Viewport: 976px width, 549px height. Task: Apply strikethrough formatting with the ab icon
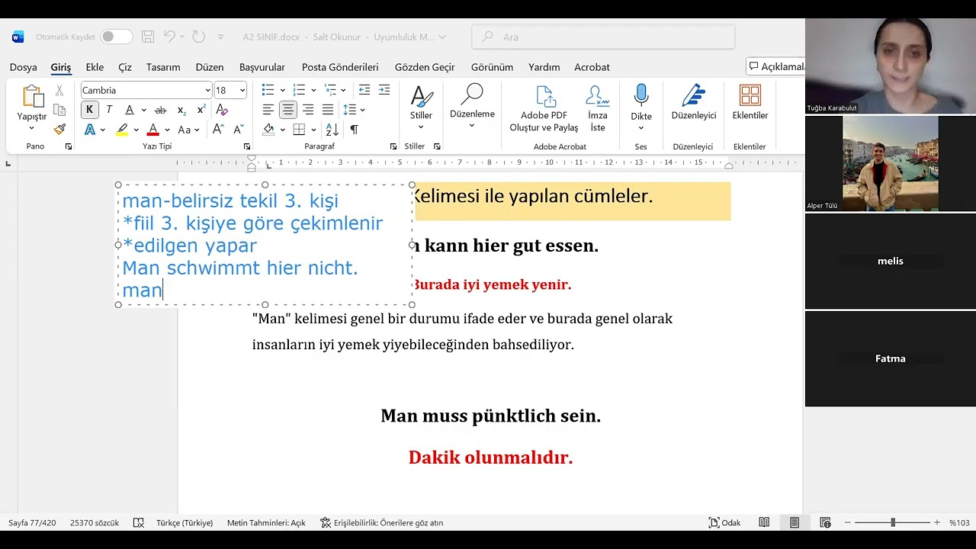pos(160,110)
